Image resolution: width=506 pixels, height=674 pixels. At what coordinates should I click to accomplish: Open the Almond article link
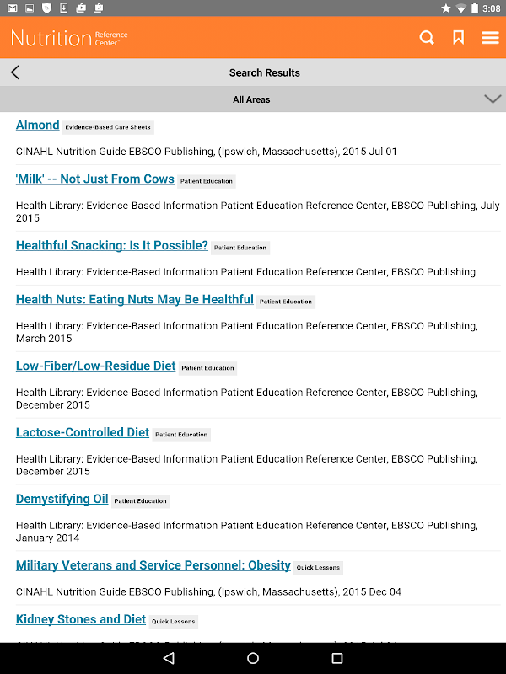tap(38, 126)
